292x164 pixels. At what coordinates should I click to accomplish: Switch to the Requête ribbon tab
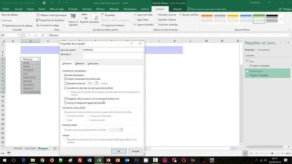pyautogui.click(x=177, y=9)
